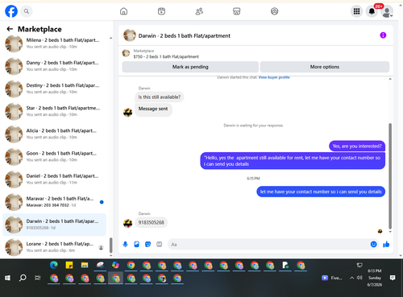Launch Microsoft Edge from taskbar
This screenshot has width=403, height=297.
pyautogui.click(x=54, y=266)
